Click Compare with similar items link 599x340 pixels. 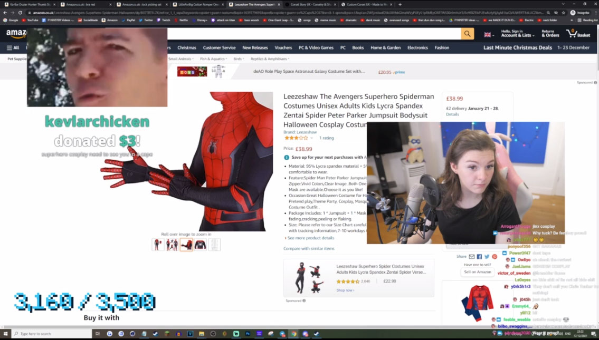click(x=309, y=248)
